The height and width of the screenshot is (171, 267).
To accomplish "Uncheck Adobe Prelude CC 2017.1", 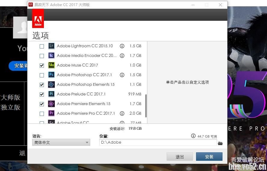I will (42, 94).
